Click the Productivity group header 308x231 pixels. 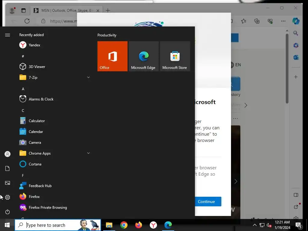(107, 35)
